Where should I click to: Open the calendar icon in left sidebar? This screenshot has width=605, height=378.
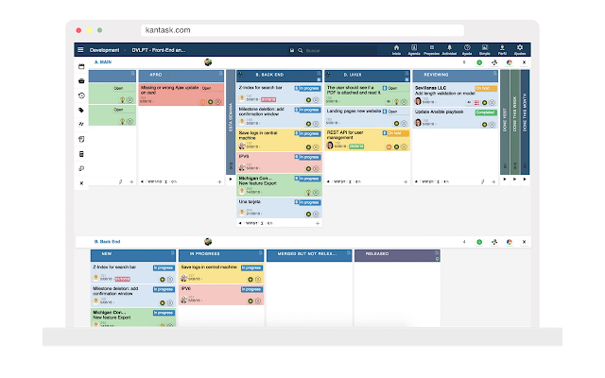[81, 66]
